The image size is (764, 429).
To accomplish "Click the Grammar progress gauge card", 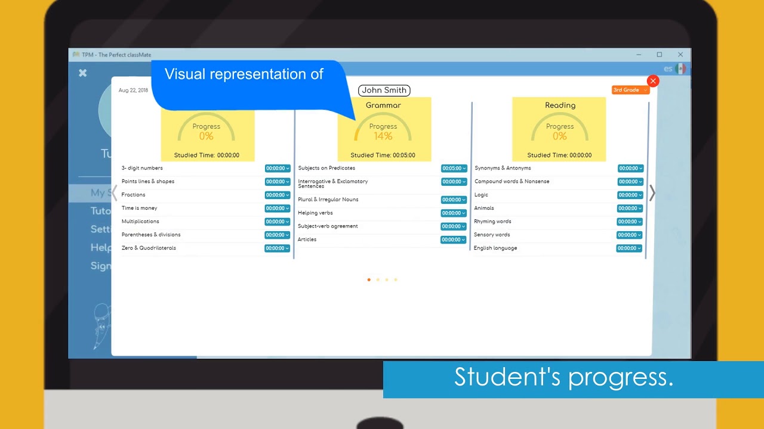I will (x=383, y=129).
